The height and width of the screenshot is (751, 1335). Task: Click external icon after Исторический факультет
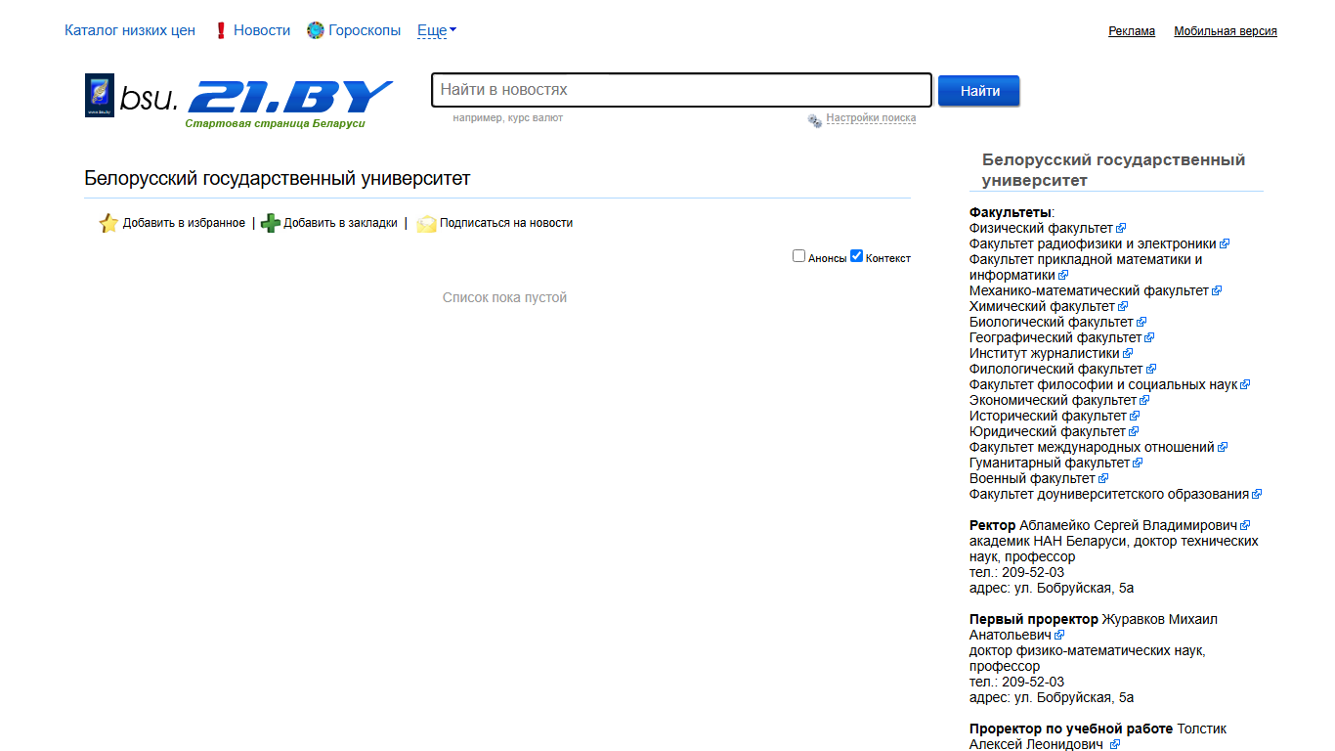pyautogui.click(x=1135, y=417)
